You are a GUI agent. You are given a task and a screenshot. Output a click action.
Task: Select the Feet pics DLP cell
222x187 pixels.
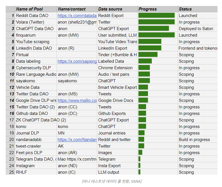[29, 153]
